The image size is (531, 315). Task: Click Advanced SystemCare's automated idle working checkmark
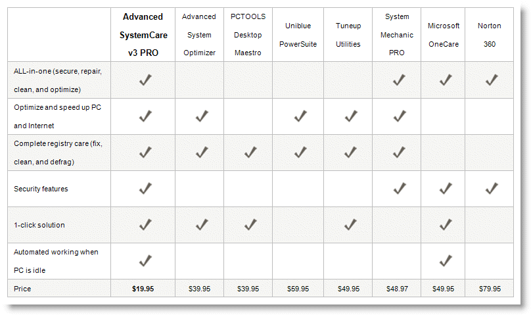[x=145, y=261]
